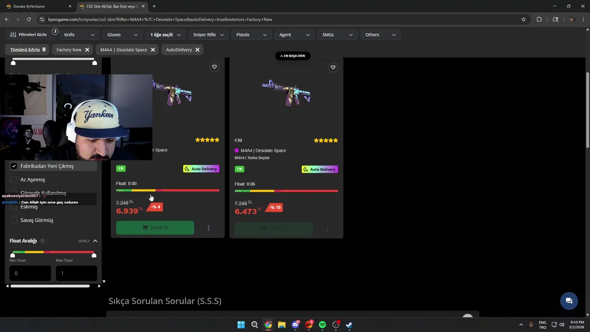Open the '1 öğe seçili' rifles dropdown

tap(165, 35)
